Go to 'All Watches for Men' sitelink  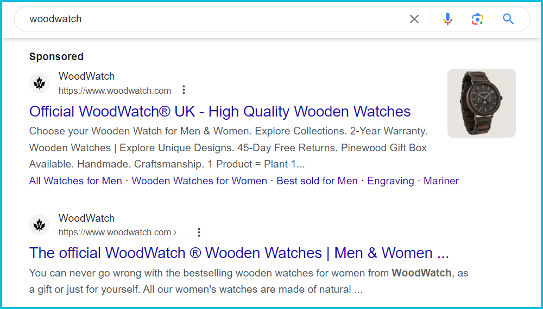(75, 181)
